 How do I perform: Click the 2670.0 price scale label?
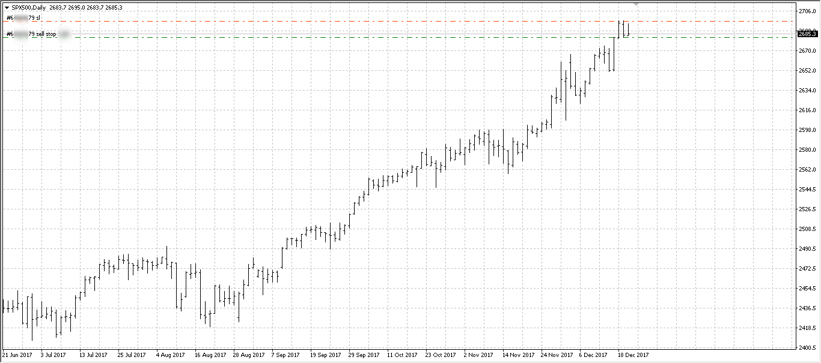807,51
